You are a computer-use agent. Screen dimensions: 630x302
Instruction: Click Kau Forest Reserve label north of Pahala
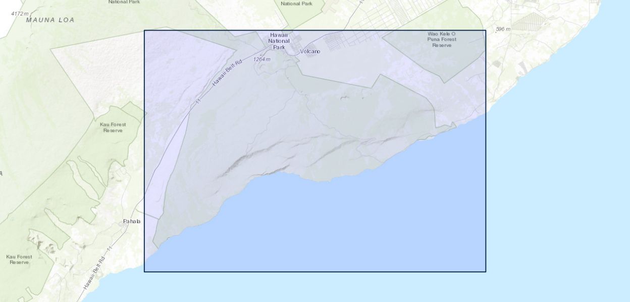113,127
